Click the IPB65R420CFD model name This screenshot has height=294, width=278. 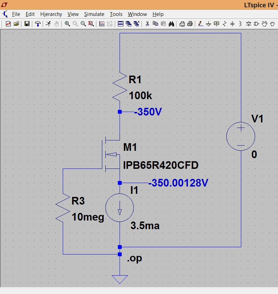[160, 165]
